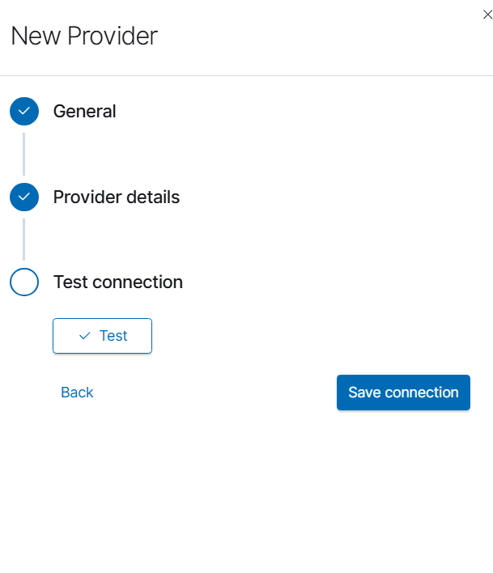Close the New Provider panel
The image size is (493, 573).
click(487, 15)
